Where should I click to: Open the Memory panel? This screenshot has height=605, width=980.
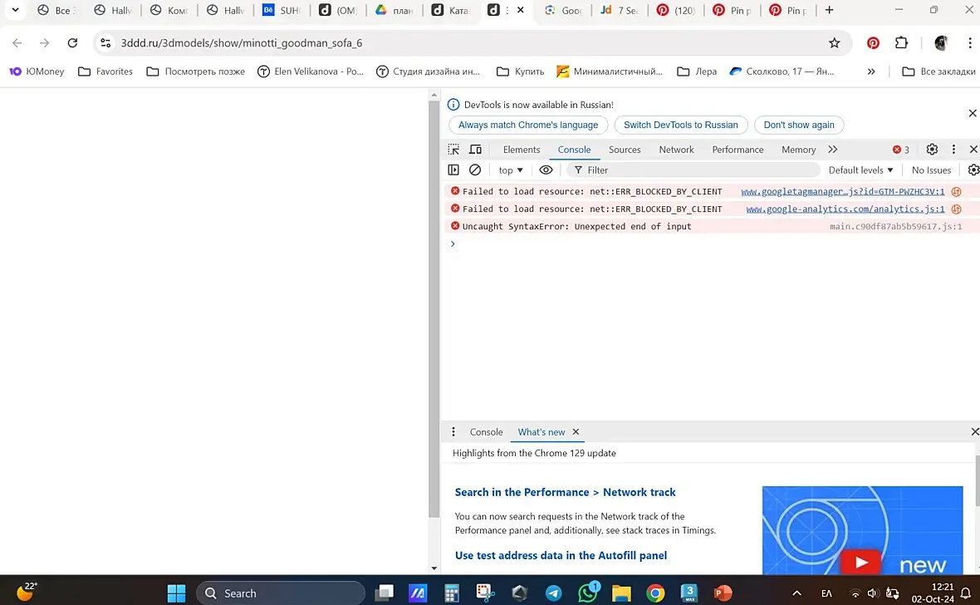pos(798,150)
